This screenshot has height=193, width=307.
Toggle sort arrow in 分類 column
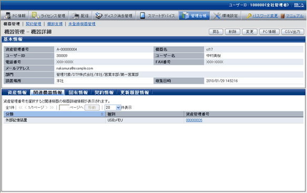point(102,114)
